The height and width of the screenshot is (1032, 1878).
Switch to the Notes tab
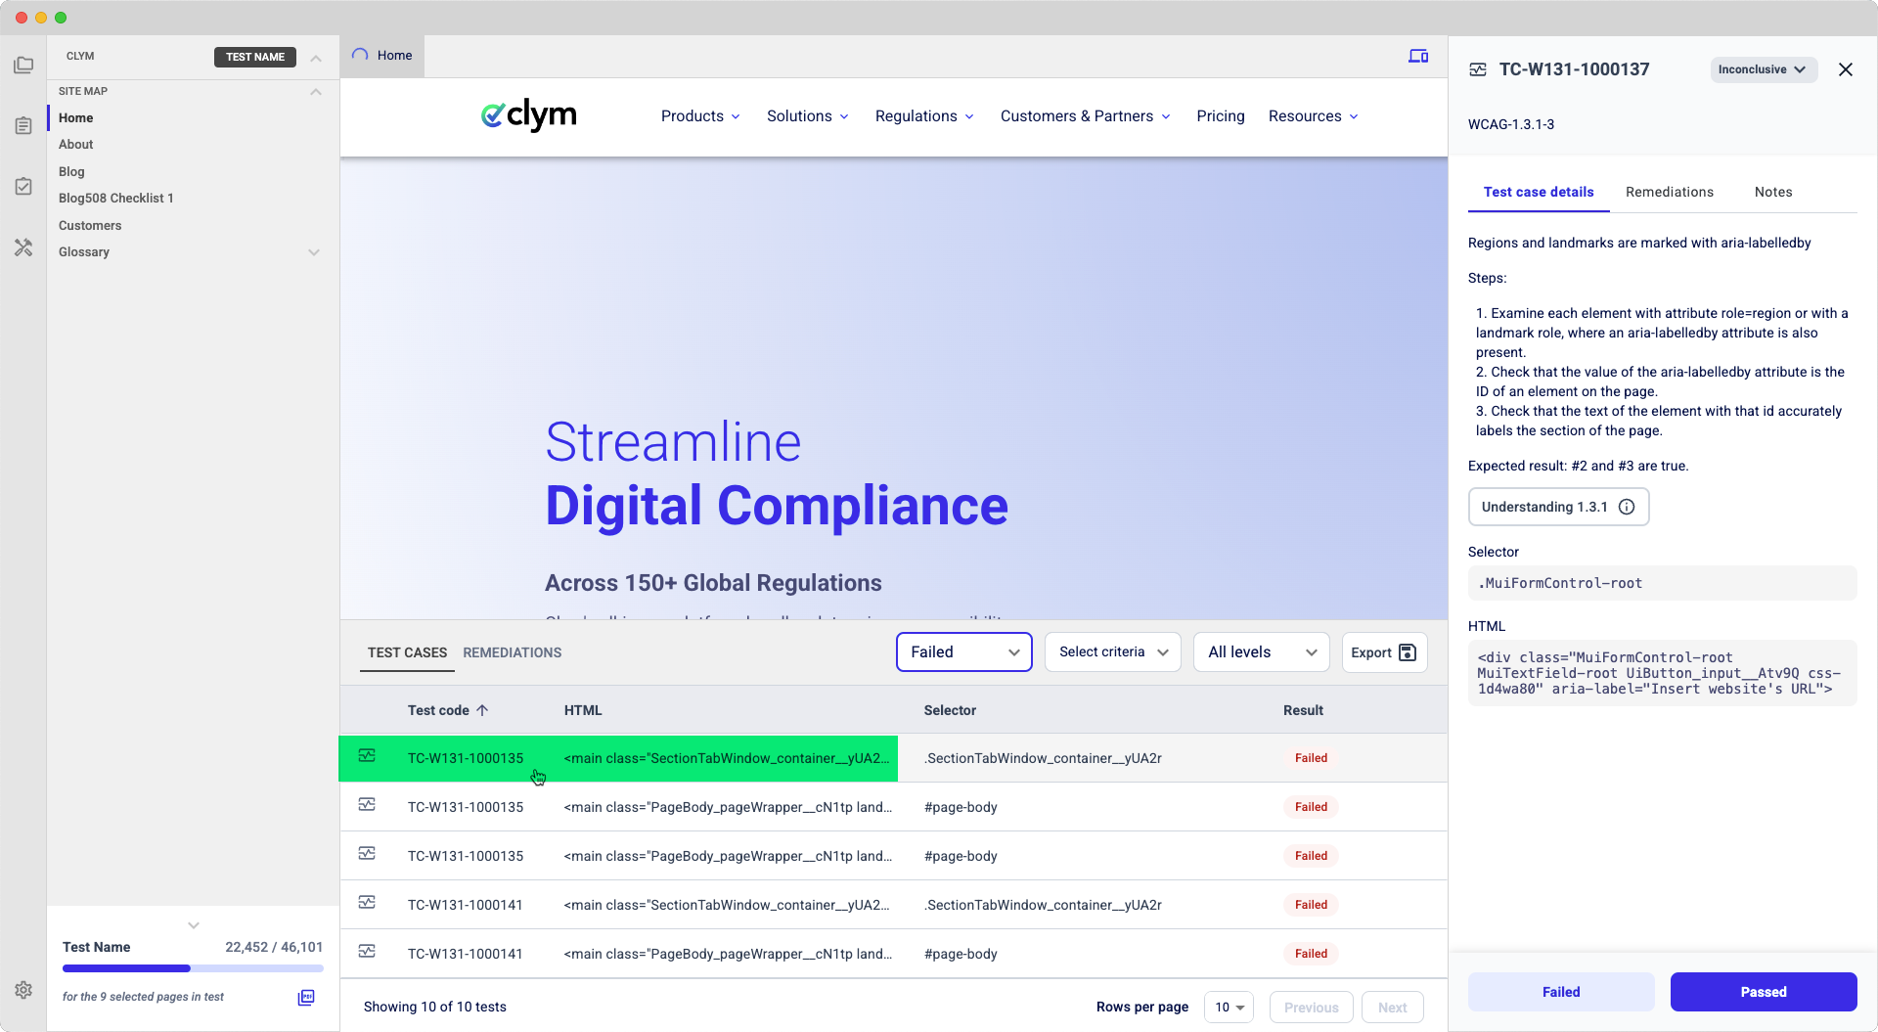coord(1773,192)
